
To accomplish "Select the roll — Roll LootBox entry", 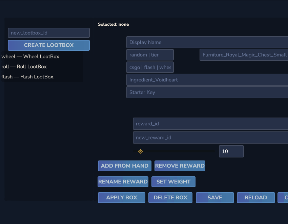I will pyautogui.click(x=24, y=67).
